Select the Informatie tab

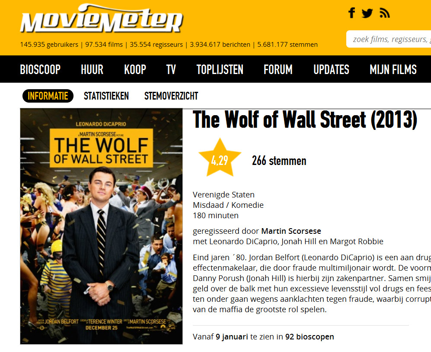(48, 96)
